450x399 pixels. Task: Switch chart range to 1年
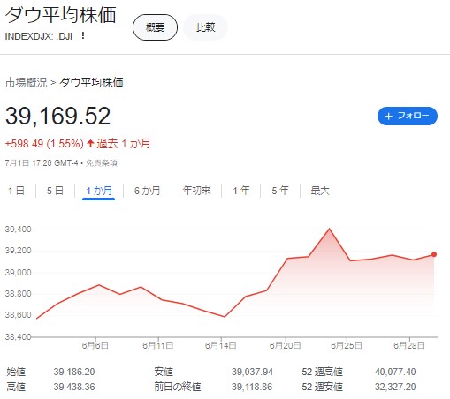coord(241,191)
